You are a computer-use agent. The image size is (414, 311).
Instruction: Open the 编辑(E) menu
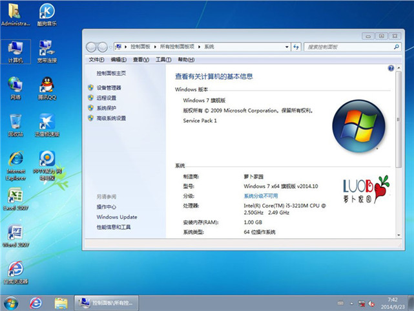pyautogui.click(x=119, y=59)
